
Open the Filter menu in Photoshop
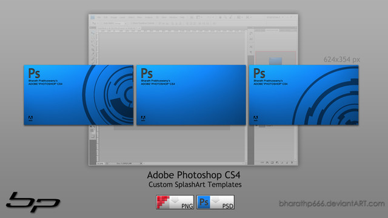pyautogui.click(x=139, y=18)
